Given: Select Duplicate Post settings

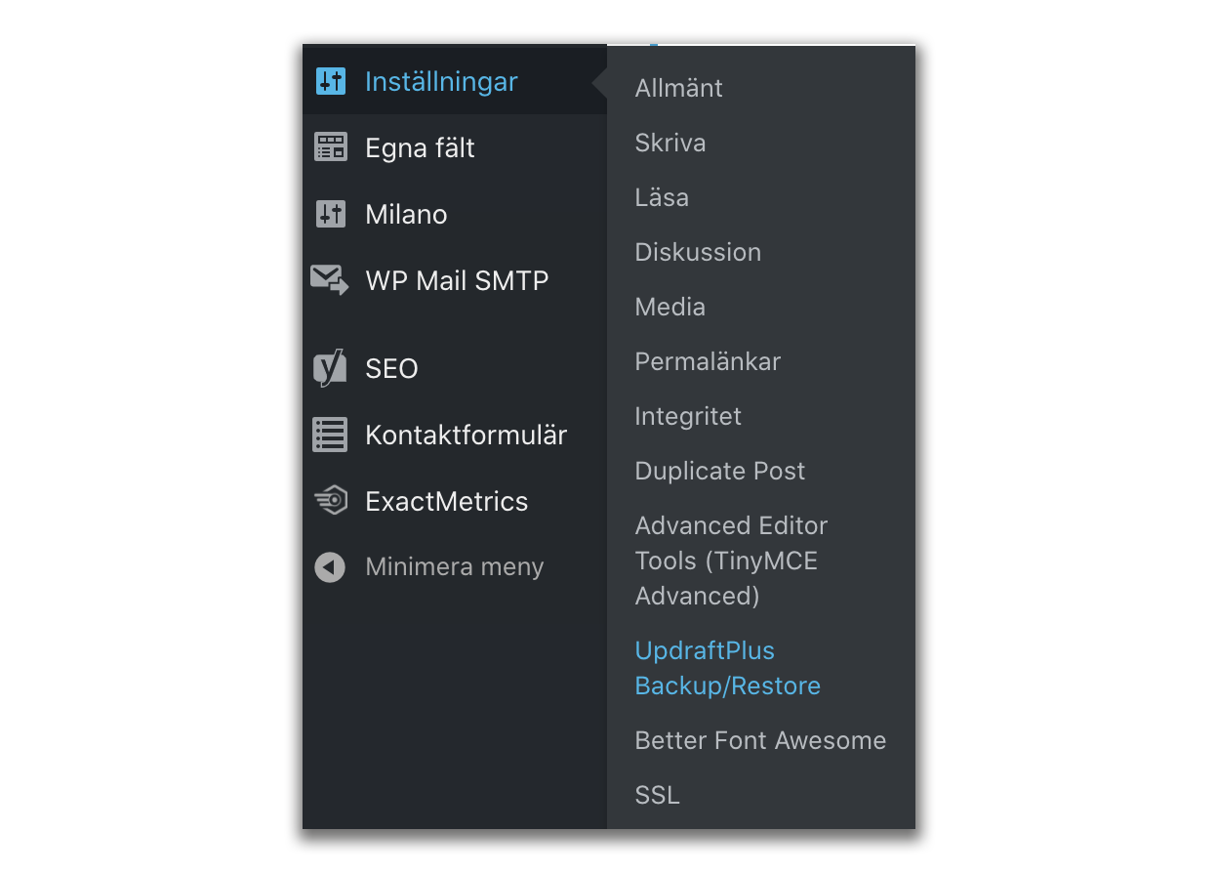Looking at the screenshot, I should [720, 471].
